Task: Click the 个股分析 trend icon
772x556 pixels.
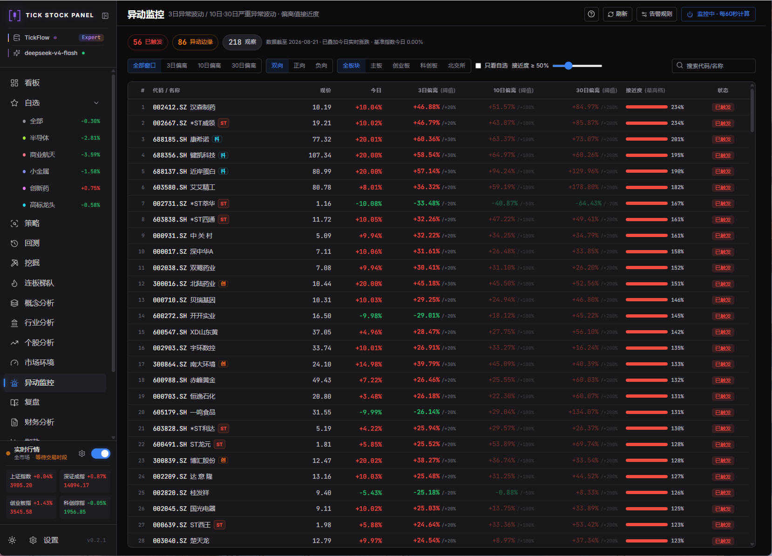Action: point(14,343)
